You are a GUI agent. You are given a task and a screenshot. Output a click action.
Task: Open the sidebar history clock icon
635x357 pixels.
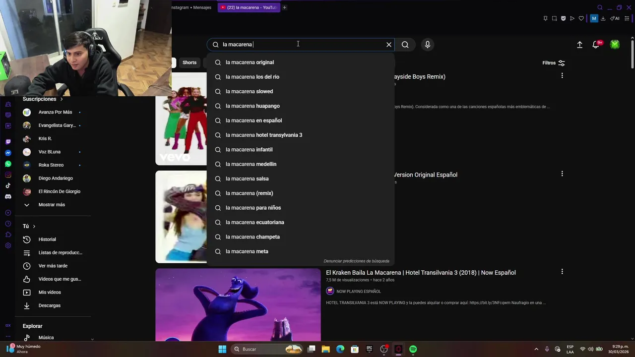(8, 224)
